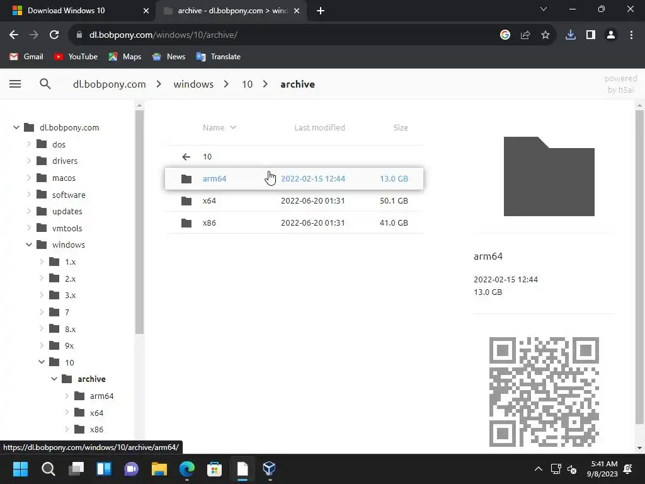This screenshot has height=484, width=645.
Task: Close the archive - dl.bobpony.com tab
Action: tap(297, 11)
